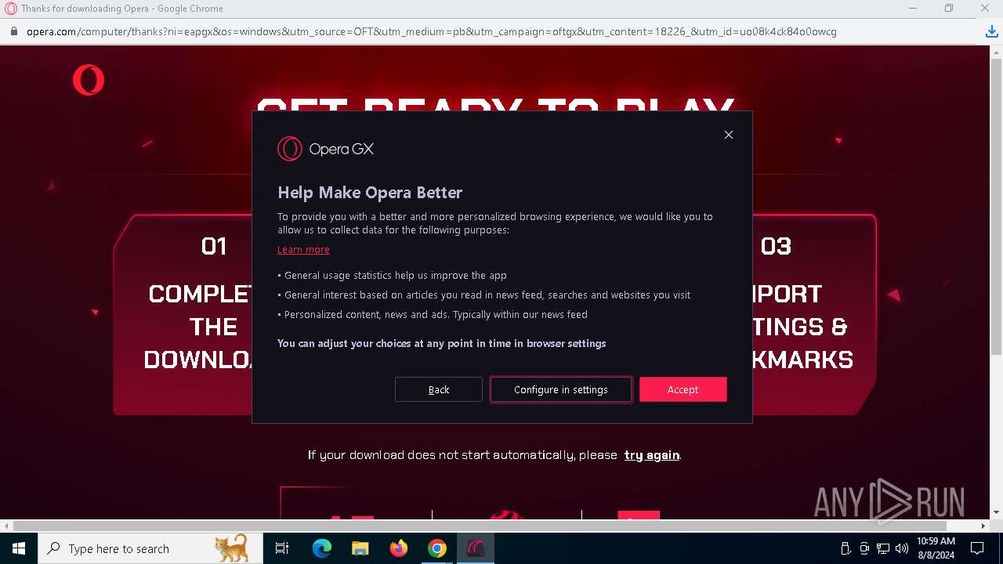Click the Accept button
Viewport: 1003px width, 564px height.
pyautogui.click(x=683, y=389)
